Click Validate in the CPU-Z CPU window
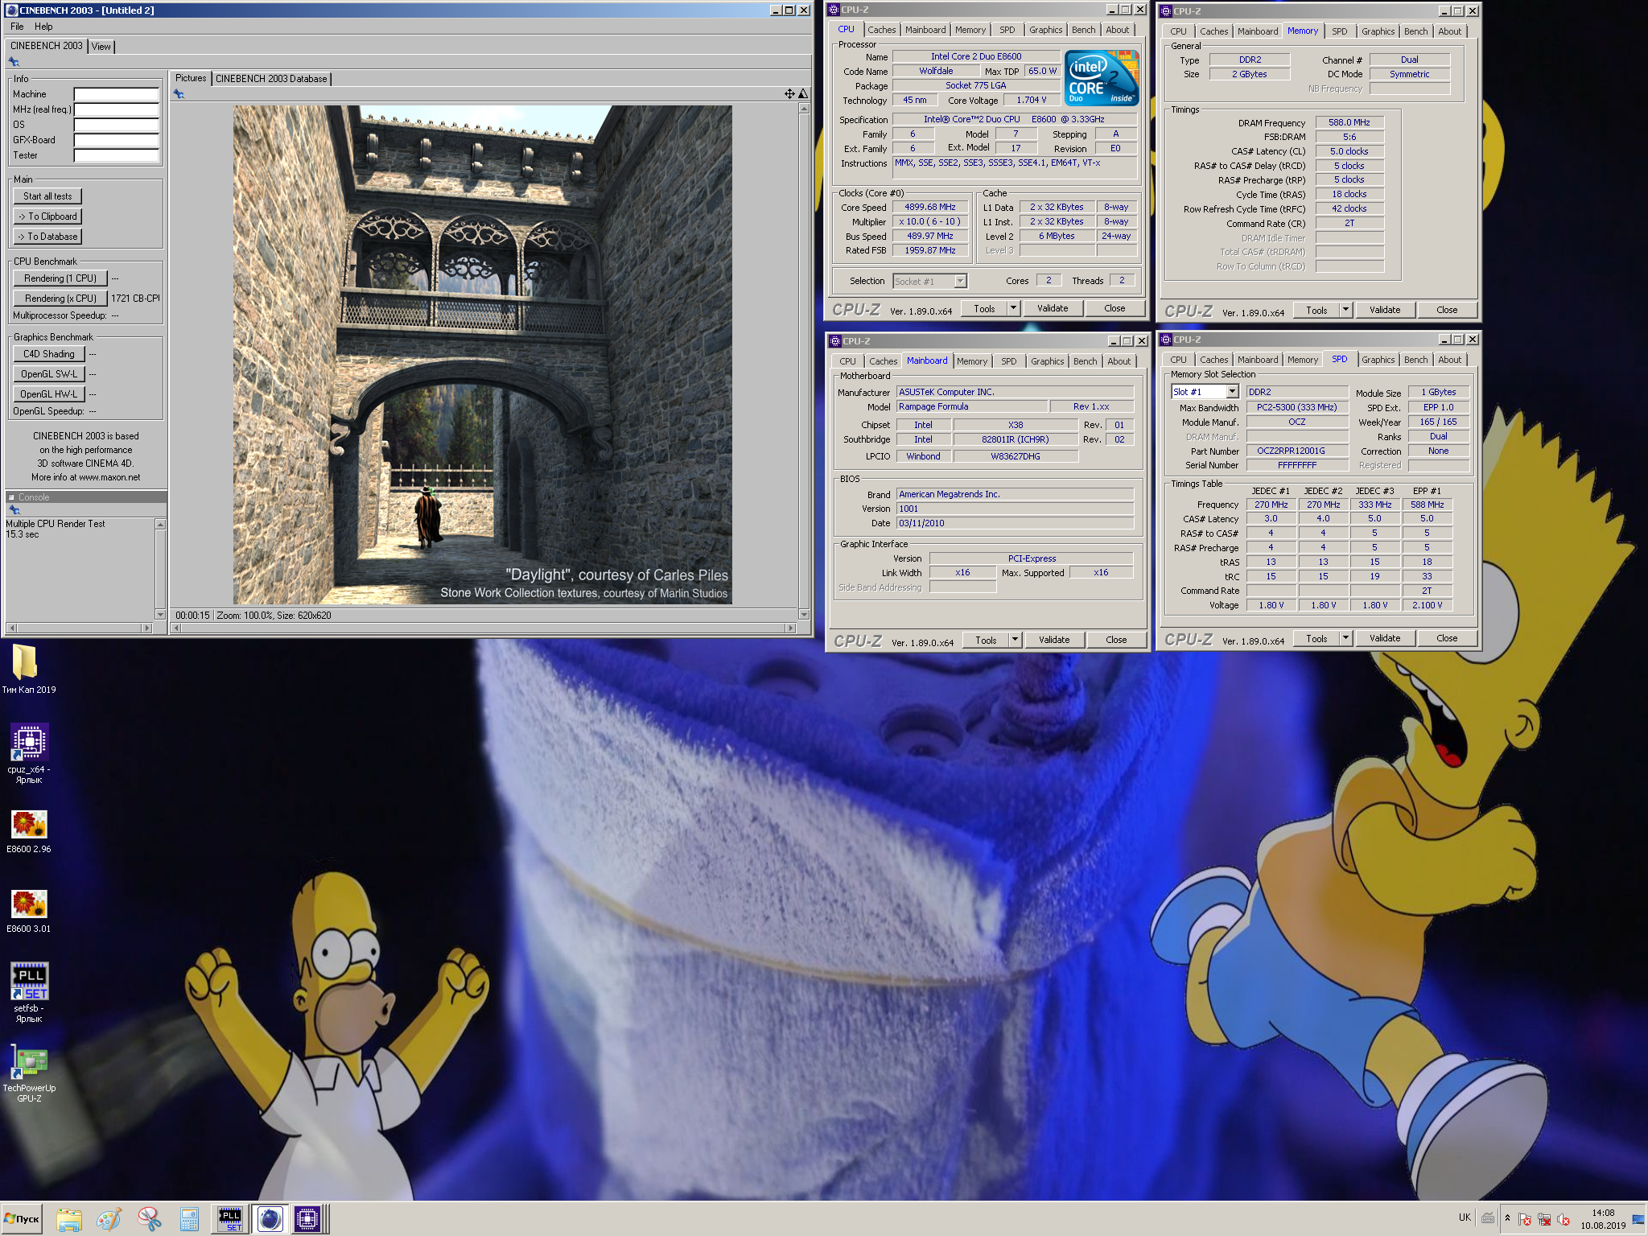The image size is (1648, 1236). [1053, 308]
